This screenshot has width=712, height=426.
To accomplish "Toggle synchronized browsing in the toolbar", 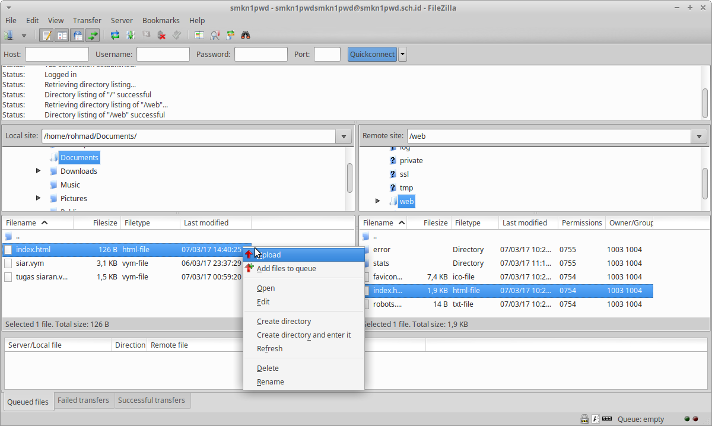I will click(230, 36).
